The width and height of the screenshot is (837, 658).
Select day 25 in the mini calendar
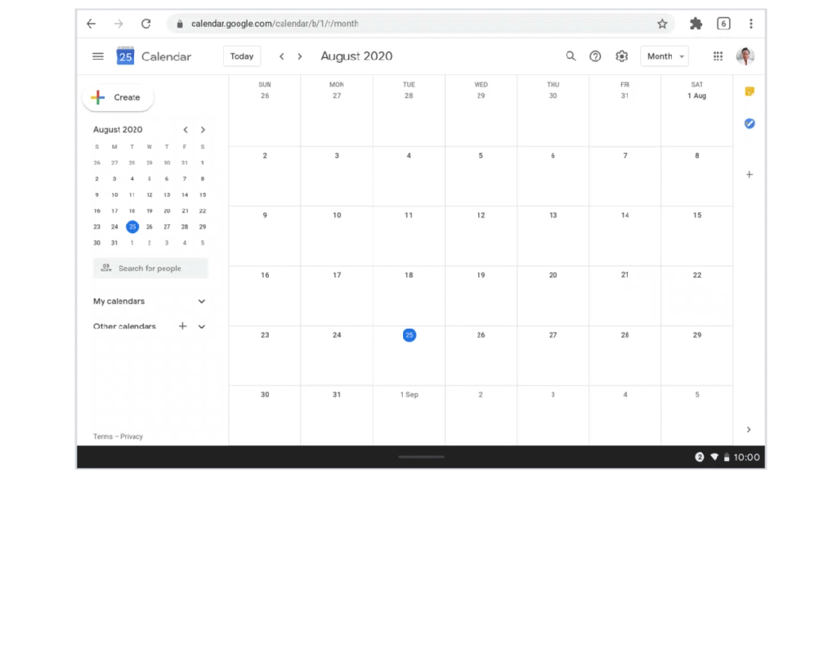tap(132, 226)
